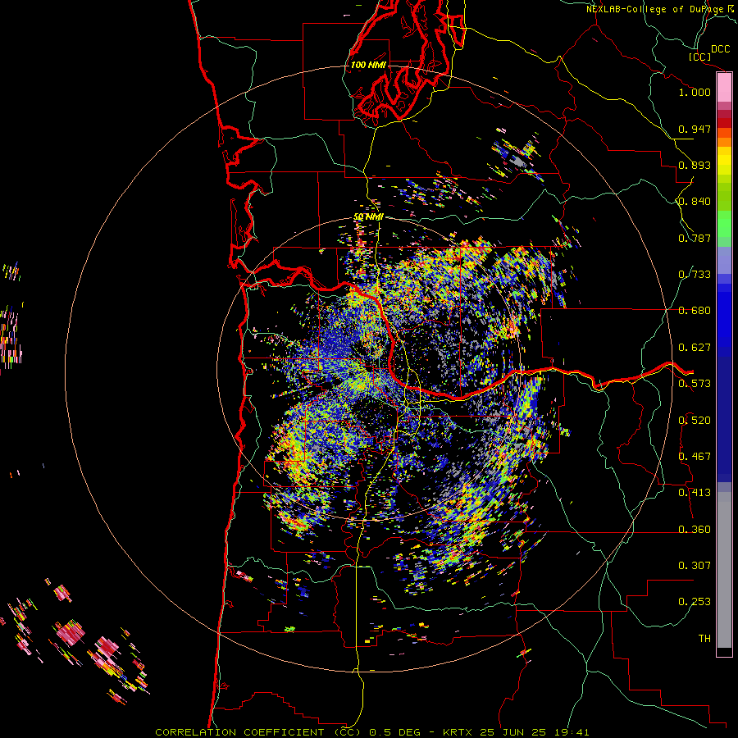Click the 0.413 scale value

point(695,493)
